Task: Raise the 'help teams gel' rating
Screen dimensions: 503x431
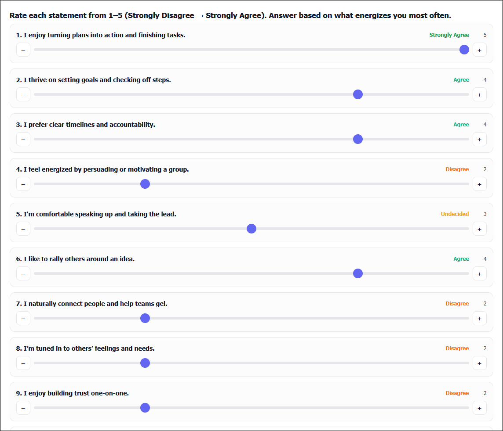Action: coord(479,319)
